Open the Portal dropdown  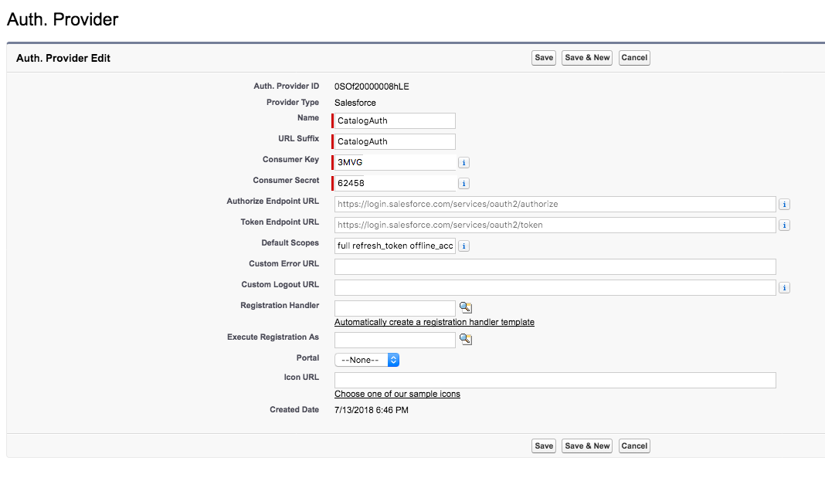coord(367,360)
